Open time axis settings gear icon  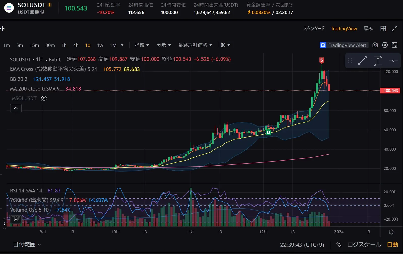point(391,232)
